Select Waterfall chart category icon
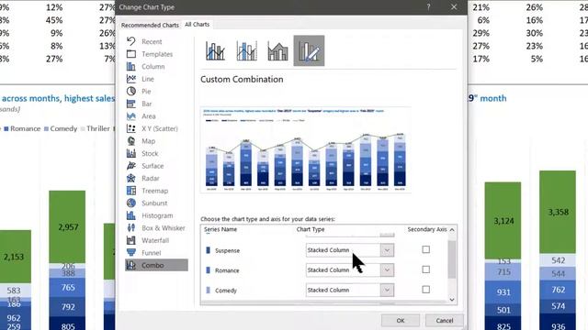Screen dimensions: 588x330 (x=130, y=240)
